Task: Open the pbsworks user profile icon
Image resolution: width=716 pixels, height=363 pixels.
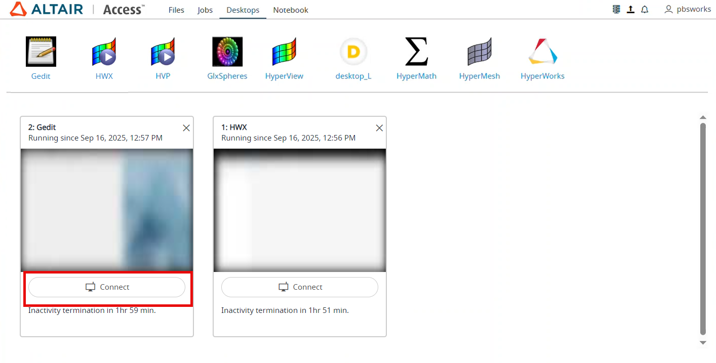Action: [668, 9]
